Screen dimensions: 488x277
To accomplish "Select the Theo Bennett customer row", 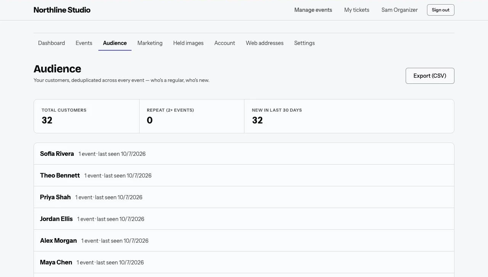I will pos(244,175).
